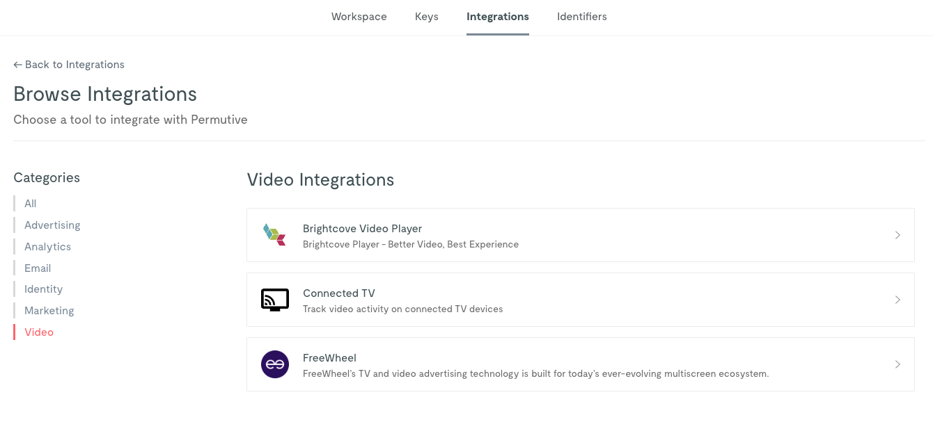Open Connected TV via its chevron arrow
The width and height of the screenshot is (933, 429).
click(x=897, y=300)
